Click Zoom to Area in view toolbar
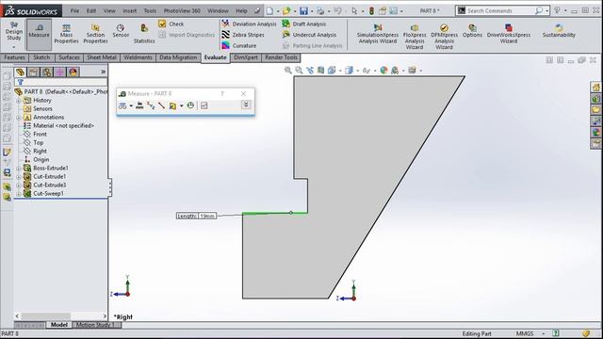This screenshot has width=603, height=339. click(x=299, y=71)
